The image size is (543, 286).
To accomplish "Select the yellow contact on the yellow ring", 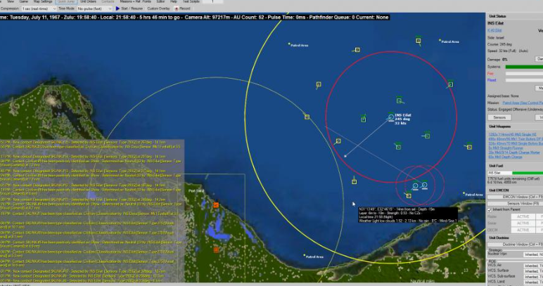I will click(307, 117).
